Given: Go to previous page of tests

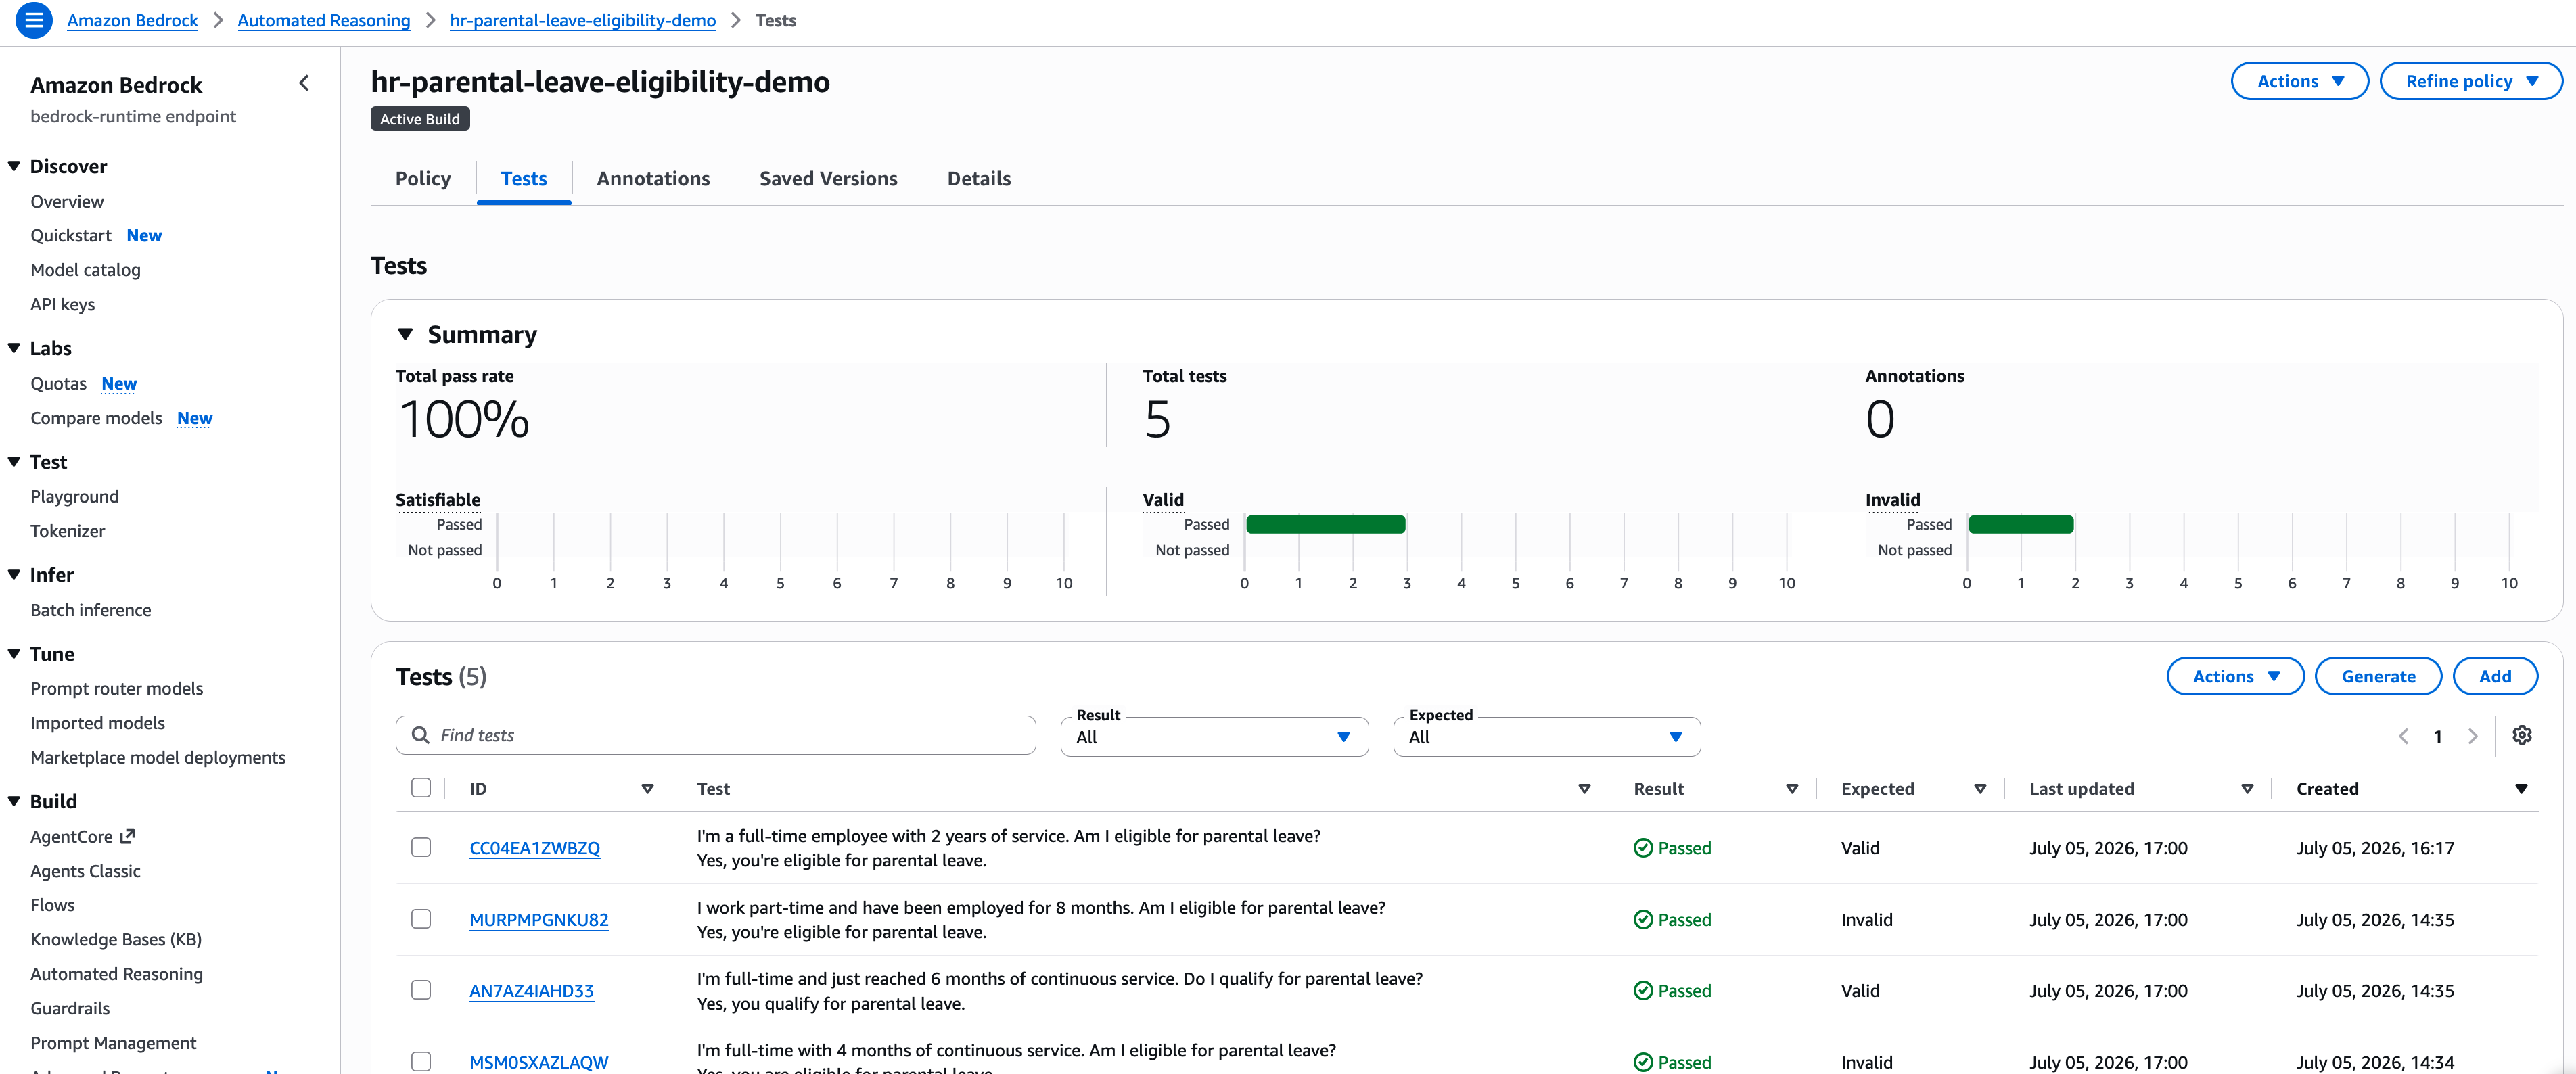Looking at the screenshot, I should [2403, 736].
